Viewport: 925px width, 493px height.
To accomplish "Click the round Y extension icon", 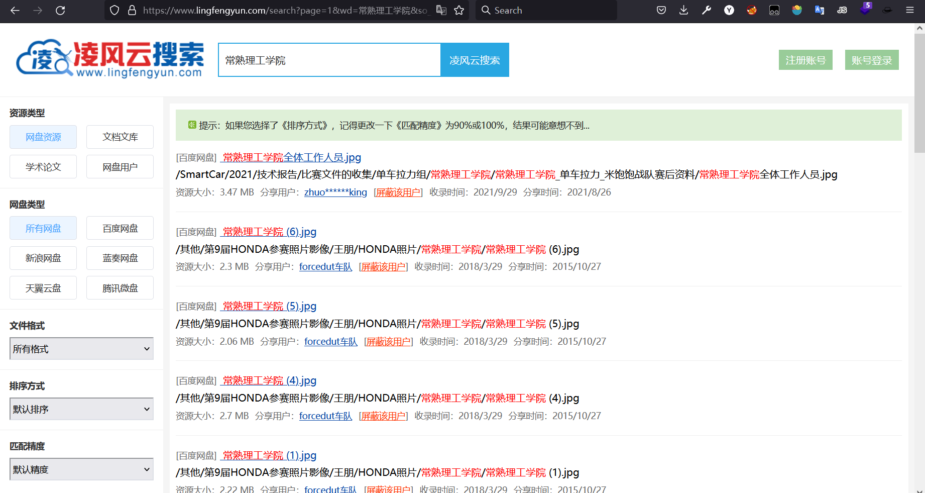I will (729, 10).
